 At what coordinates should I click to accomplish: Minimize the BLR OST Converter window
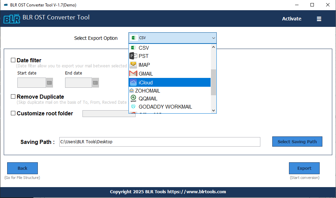[297, 5]
